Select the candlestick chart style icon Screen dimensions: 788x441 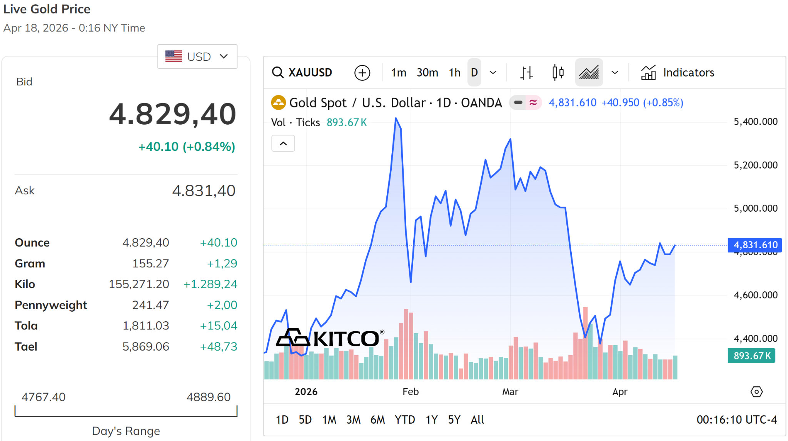(558, 72)
